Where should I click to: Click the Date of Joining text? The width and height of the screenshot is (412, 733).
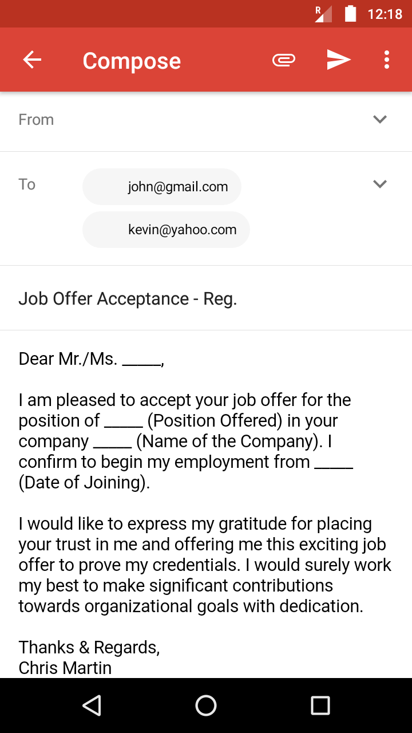(x=84, y=483)
